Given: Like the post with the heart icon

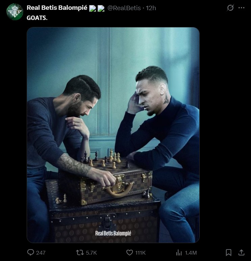Looking at the screenshot, I should (x=130, y=253).
